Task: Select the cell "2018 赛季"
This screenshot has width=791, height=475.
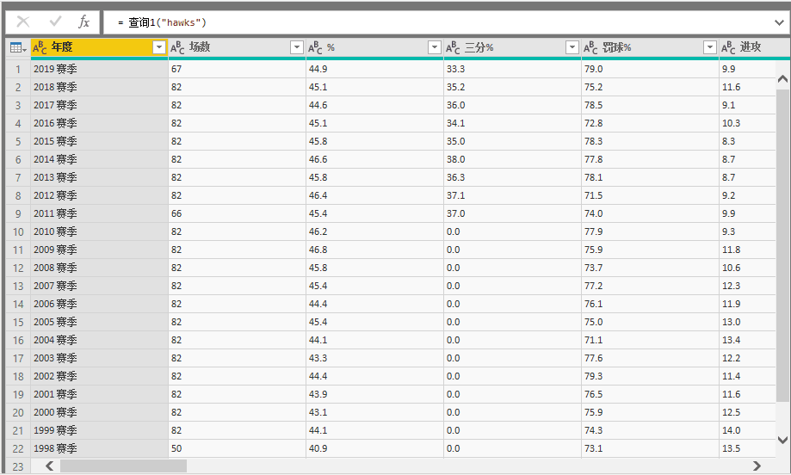Action: pos(99,87)
